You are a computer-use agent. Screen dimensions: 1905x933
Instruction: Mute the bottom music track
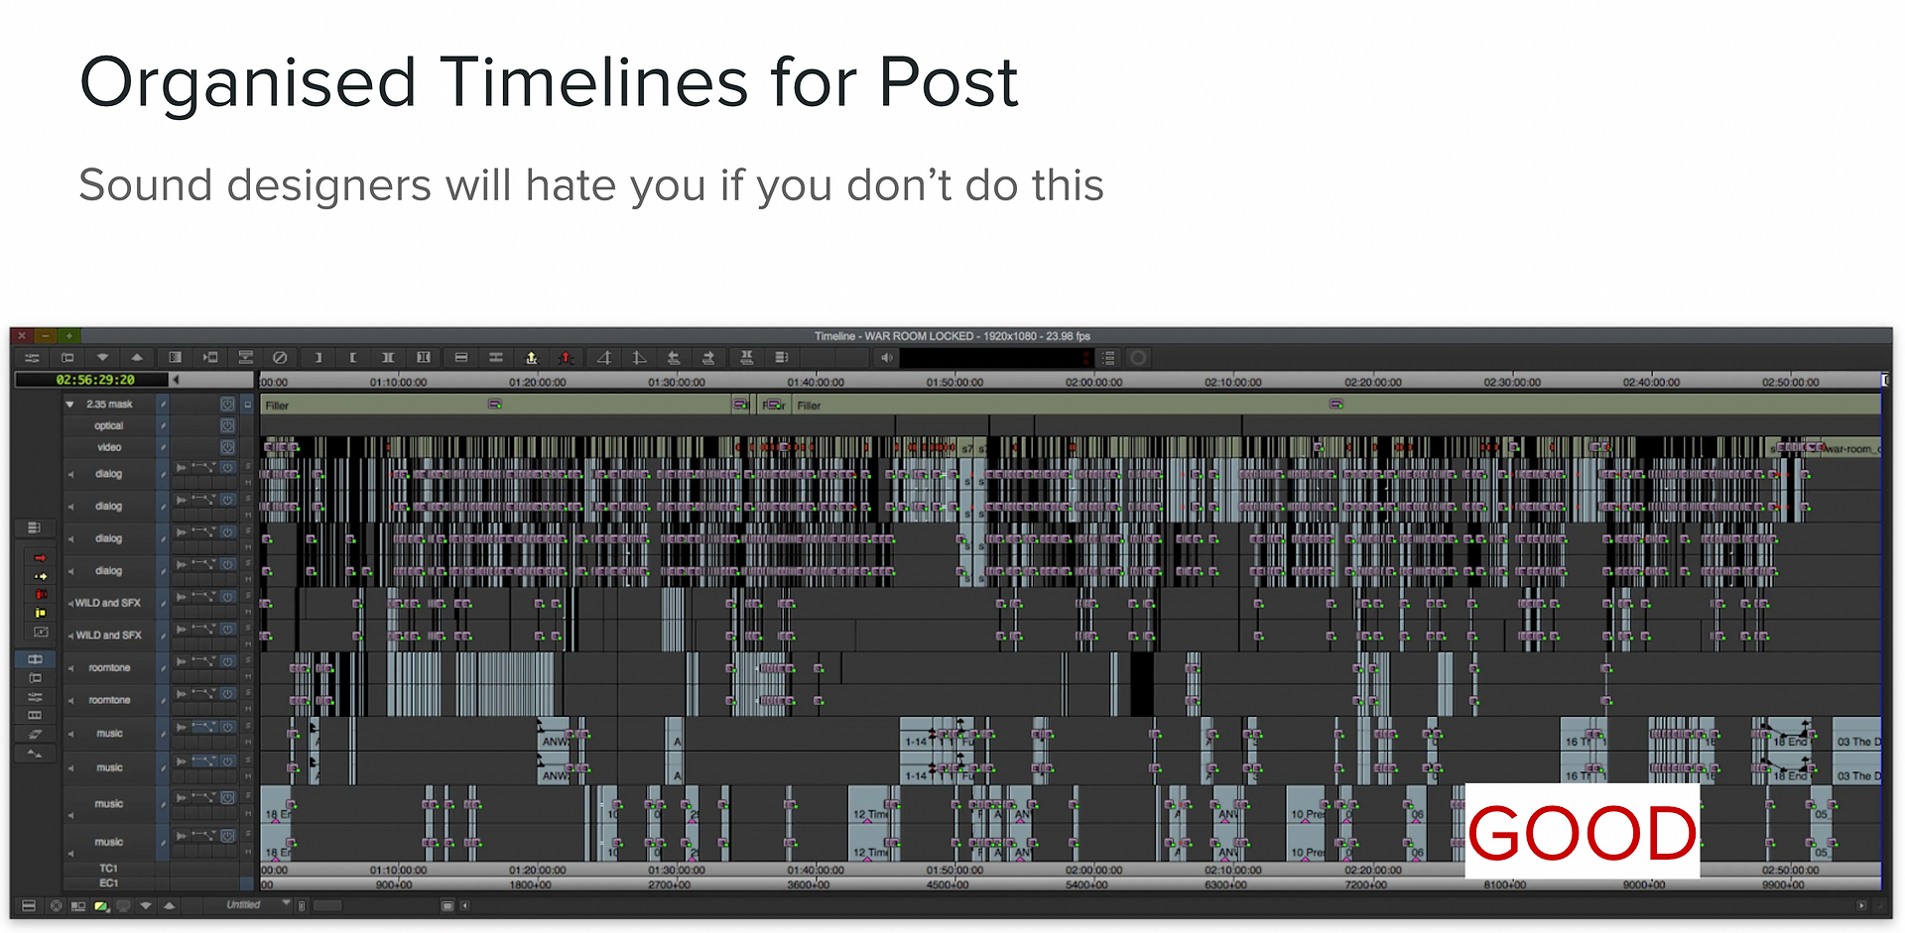(247, 852)
